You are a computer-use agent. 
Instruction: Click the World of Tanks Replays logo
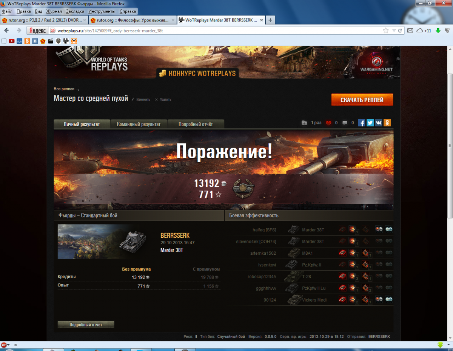tap(92, 59)
